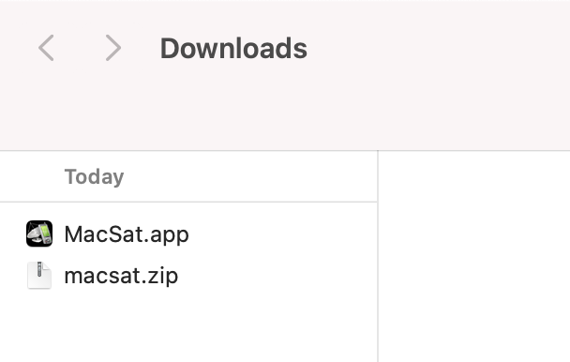The height and width of the screenshot is (362, 570).
Task: Click toolbar gap between the two chevrons
Action: (x=80, y=48)
